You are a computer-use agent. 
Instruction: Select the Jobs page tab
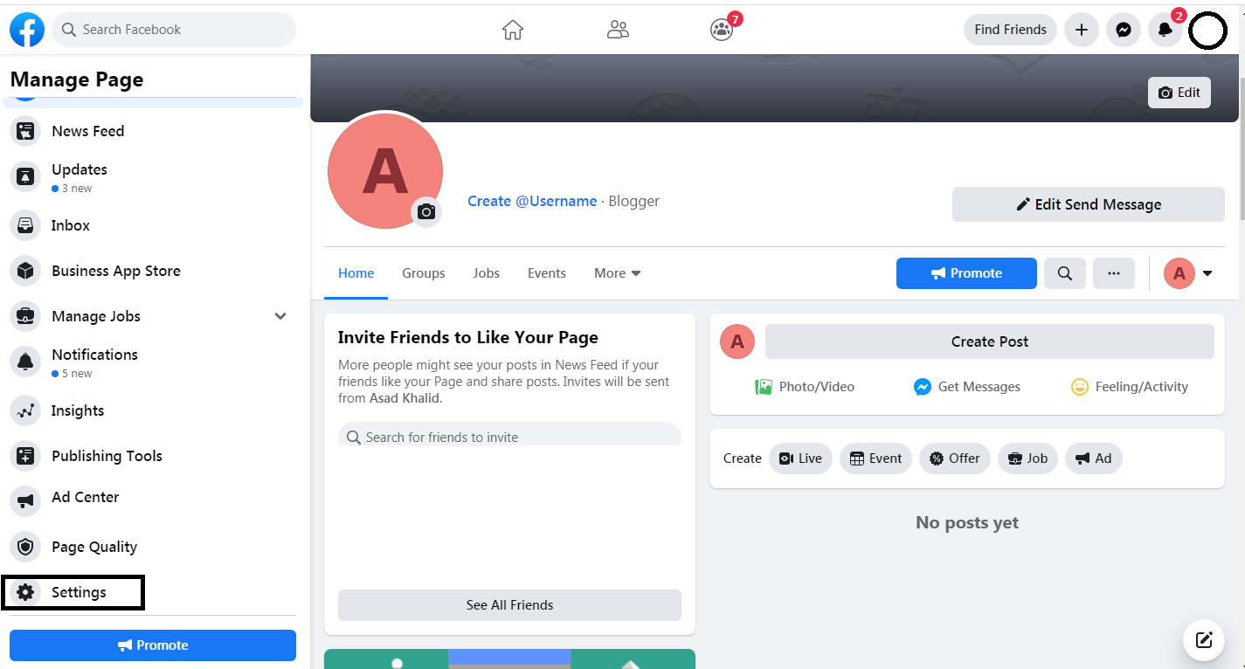487,273
